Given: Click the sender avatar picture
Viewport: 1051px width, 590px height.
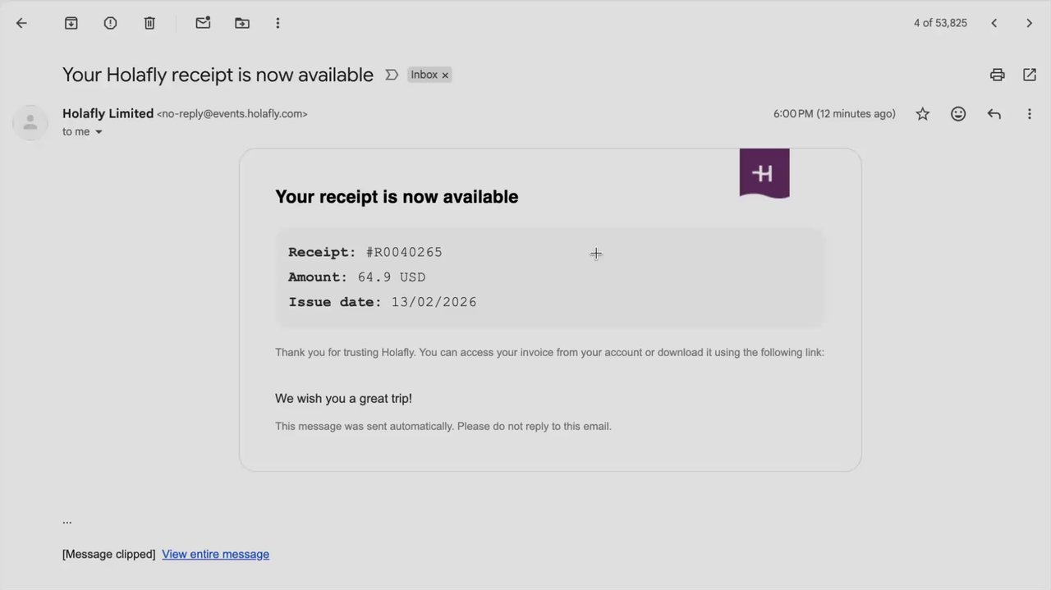Looking at the screenshot, I should click(x=30, y=122).
